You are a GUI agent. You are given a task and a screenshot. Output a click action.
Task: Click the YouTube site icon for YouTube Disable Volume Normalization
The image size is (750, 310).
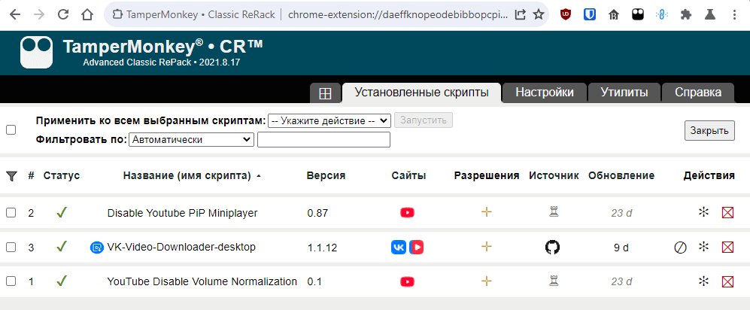pyautogui.click(x=407, y=281)
